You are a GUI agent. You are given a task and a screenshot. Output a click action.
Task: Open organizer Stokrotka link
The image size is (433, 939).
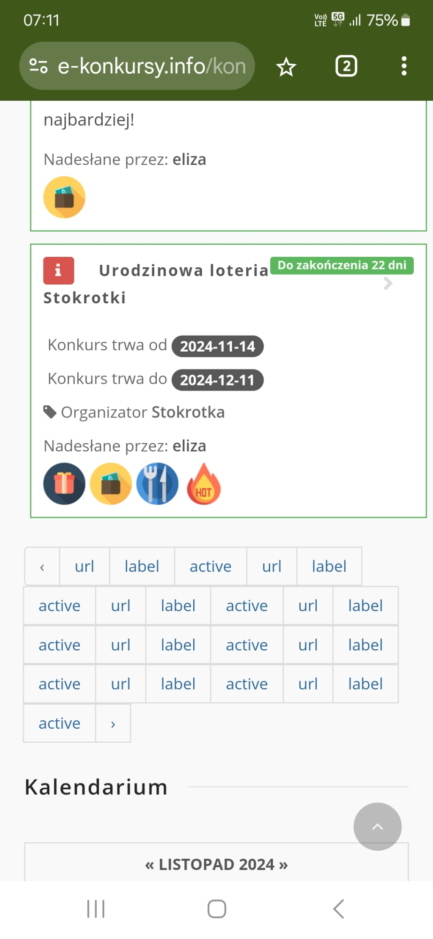pyautogui.click(x=188, y=412)
